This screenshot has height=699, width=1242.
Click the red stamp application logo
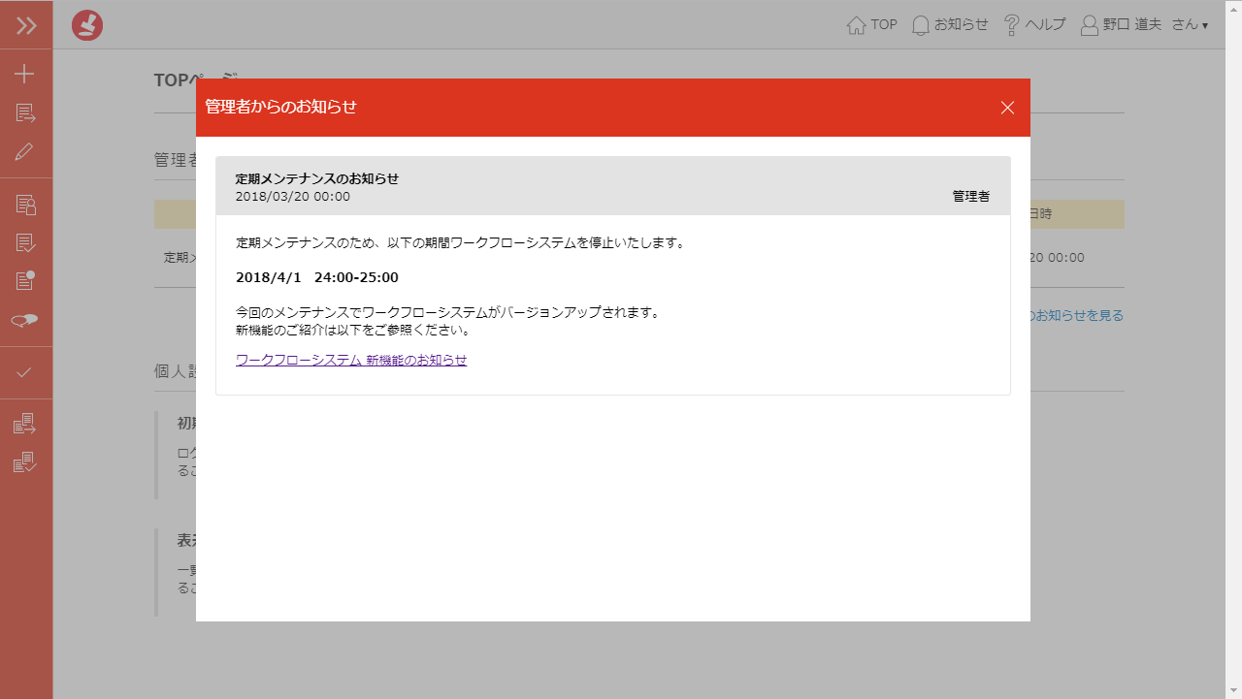(87, 24)
